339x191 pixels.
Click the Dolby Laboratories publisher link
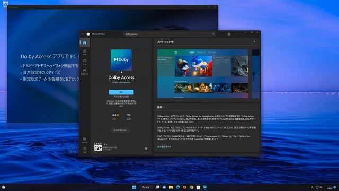tap(121, 83)
